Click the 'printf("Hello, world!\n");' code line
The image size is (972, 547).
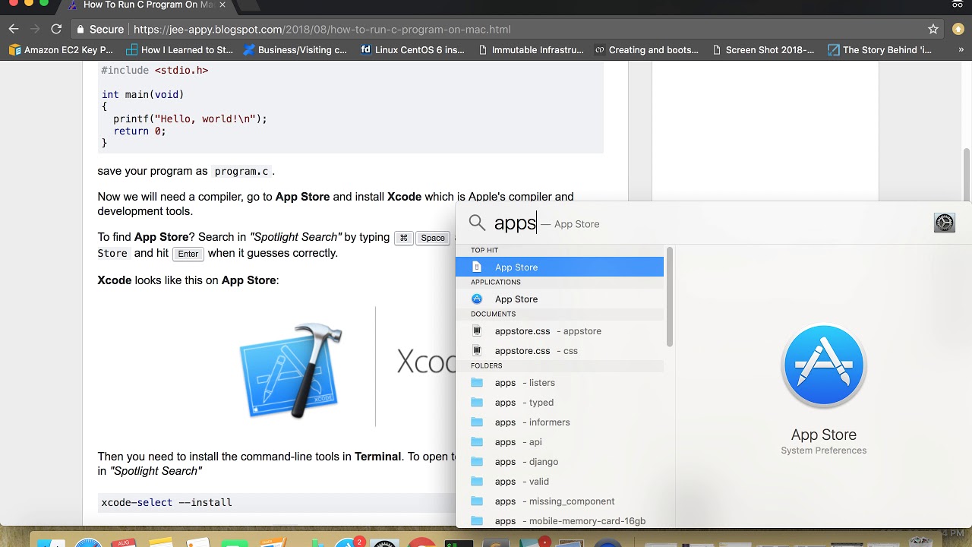pos(191,119)
